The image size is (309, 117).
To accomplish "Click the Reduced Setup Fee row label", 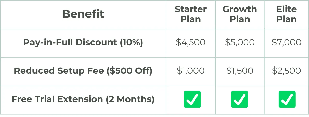I will (x=83, y=71).
